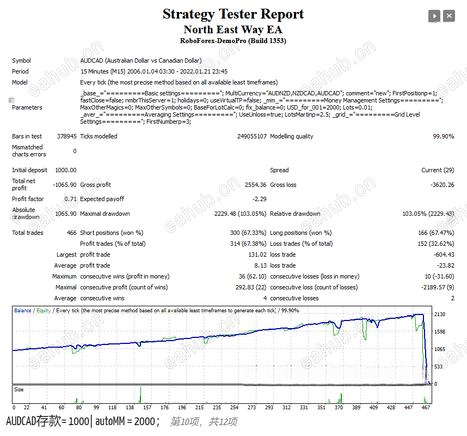Click the Every tick model description
This screenshot has height=436, width=467.
pos(179,82)
